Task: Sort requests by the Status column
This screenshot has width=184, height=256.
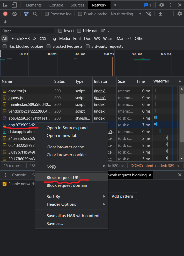Action: tap(63, 81)
